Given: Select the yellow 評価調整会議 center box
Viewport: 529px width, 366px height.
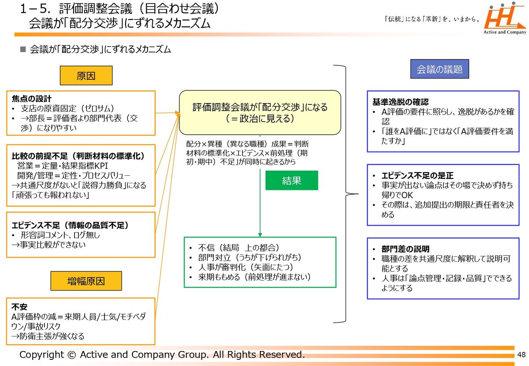Looking at the screenshot, I should pos(260,113).
